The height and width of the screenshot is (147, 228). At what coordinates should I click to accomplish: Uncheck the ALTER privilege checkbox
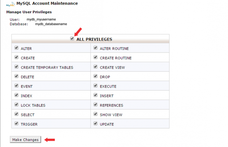(x=16, y=48)
